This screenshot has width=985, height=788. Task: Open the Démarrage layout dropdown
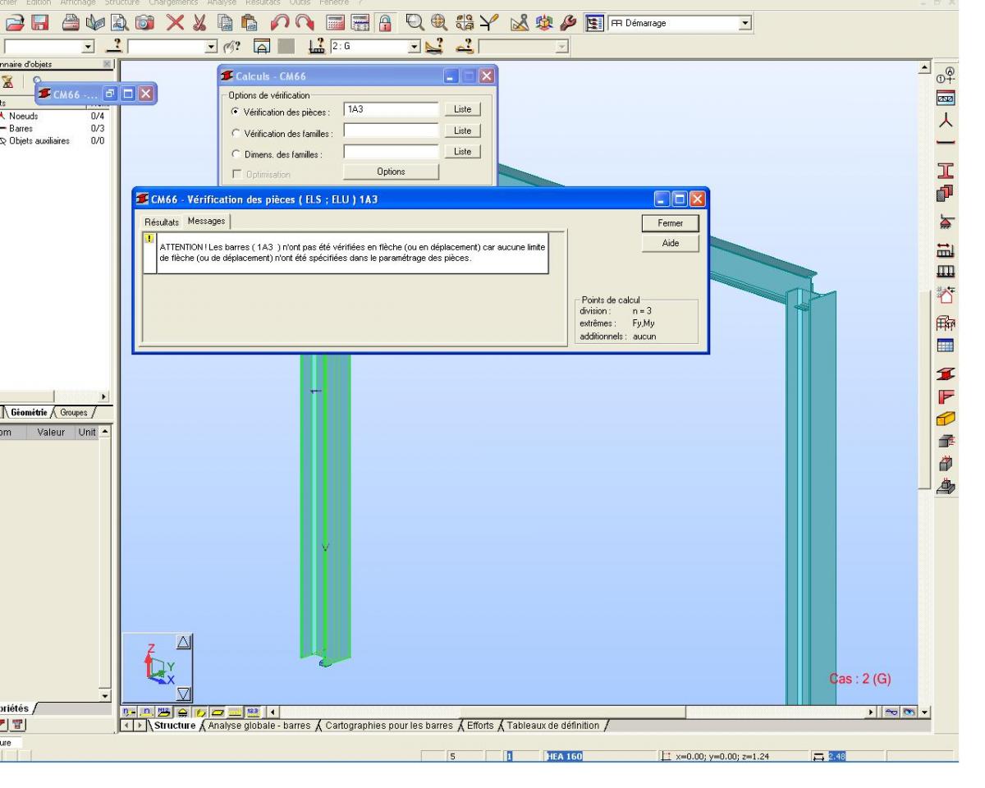tap(745, 24)
